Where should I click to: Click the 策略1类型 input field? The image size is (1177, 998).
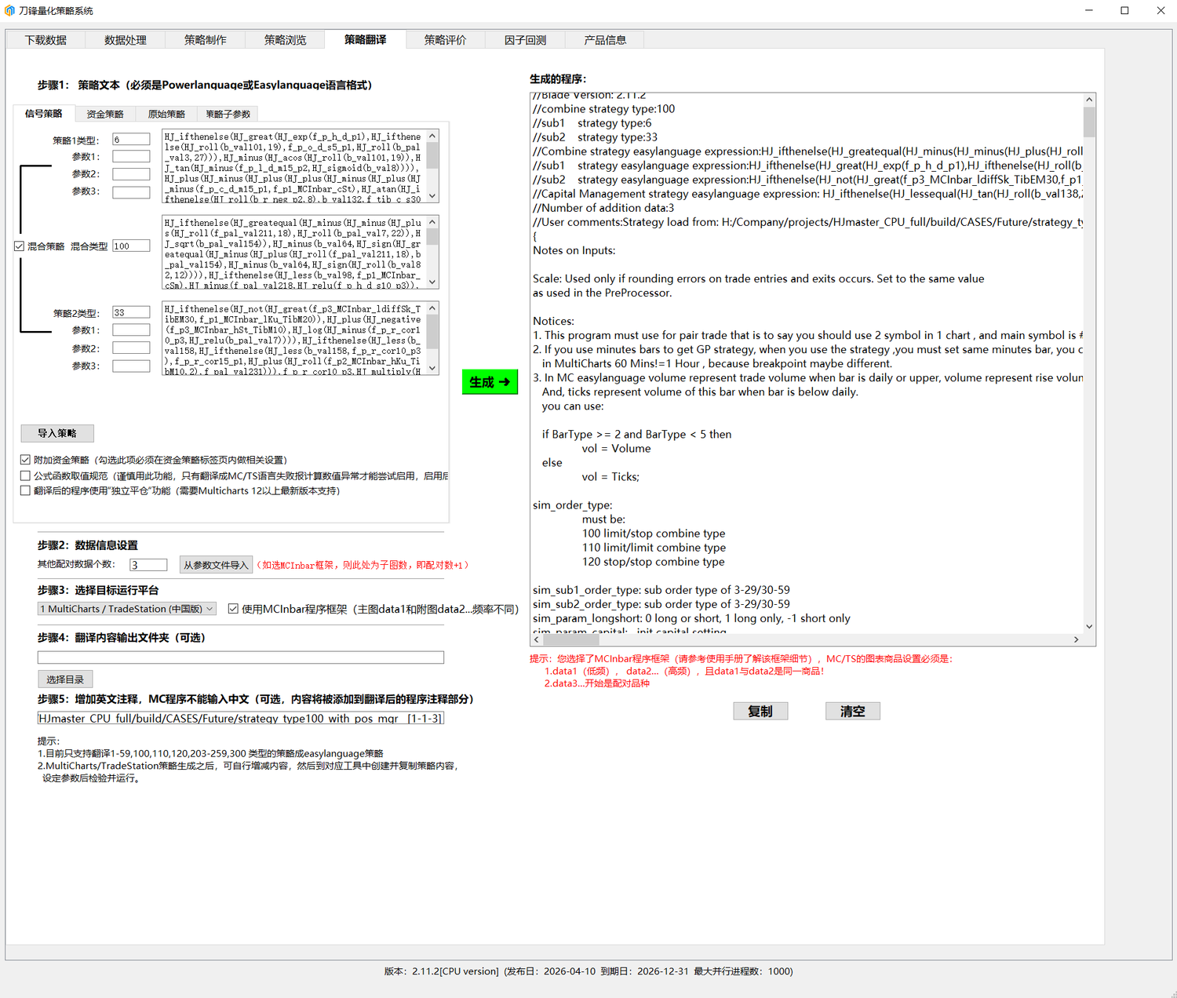(131, 140)
